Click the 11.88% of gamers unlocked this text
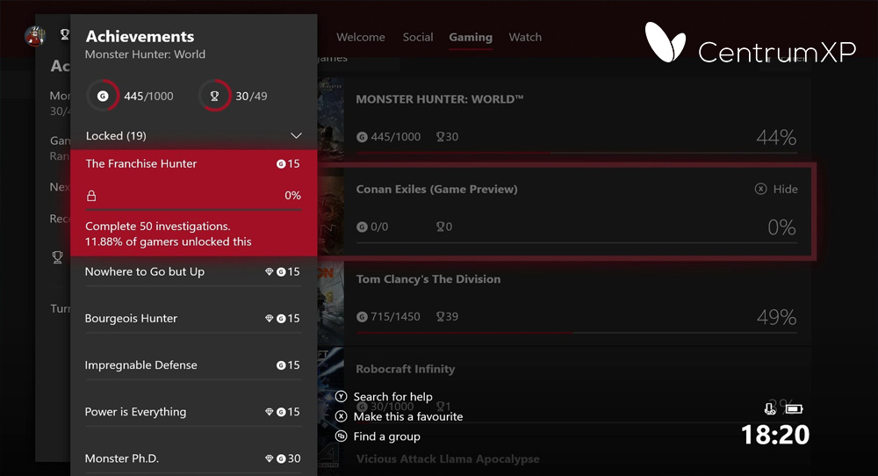 click(x=168, y=242)
